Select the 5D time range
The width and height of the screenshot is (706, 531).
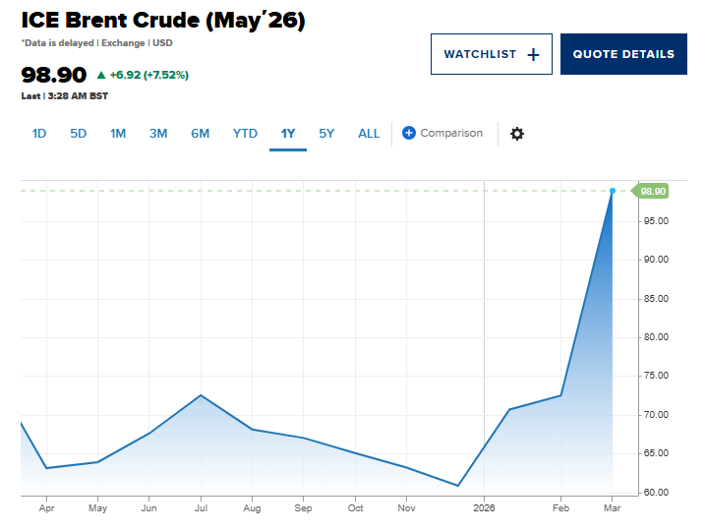point(79,134)
